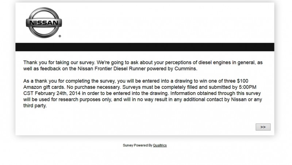Image resolution: width=292 pixels, height=165 pixels.
Task: Click the words "third party" at paragraph end
Action: [x=34, y=106]
